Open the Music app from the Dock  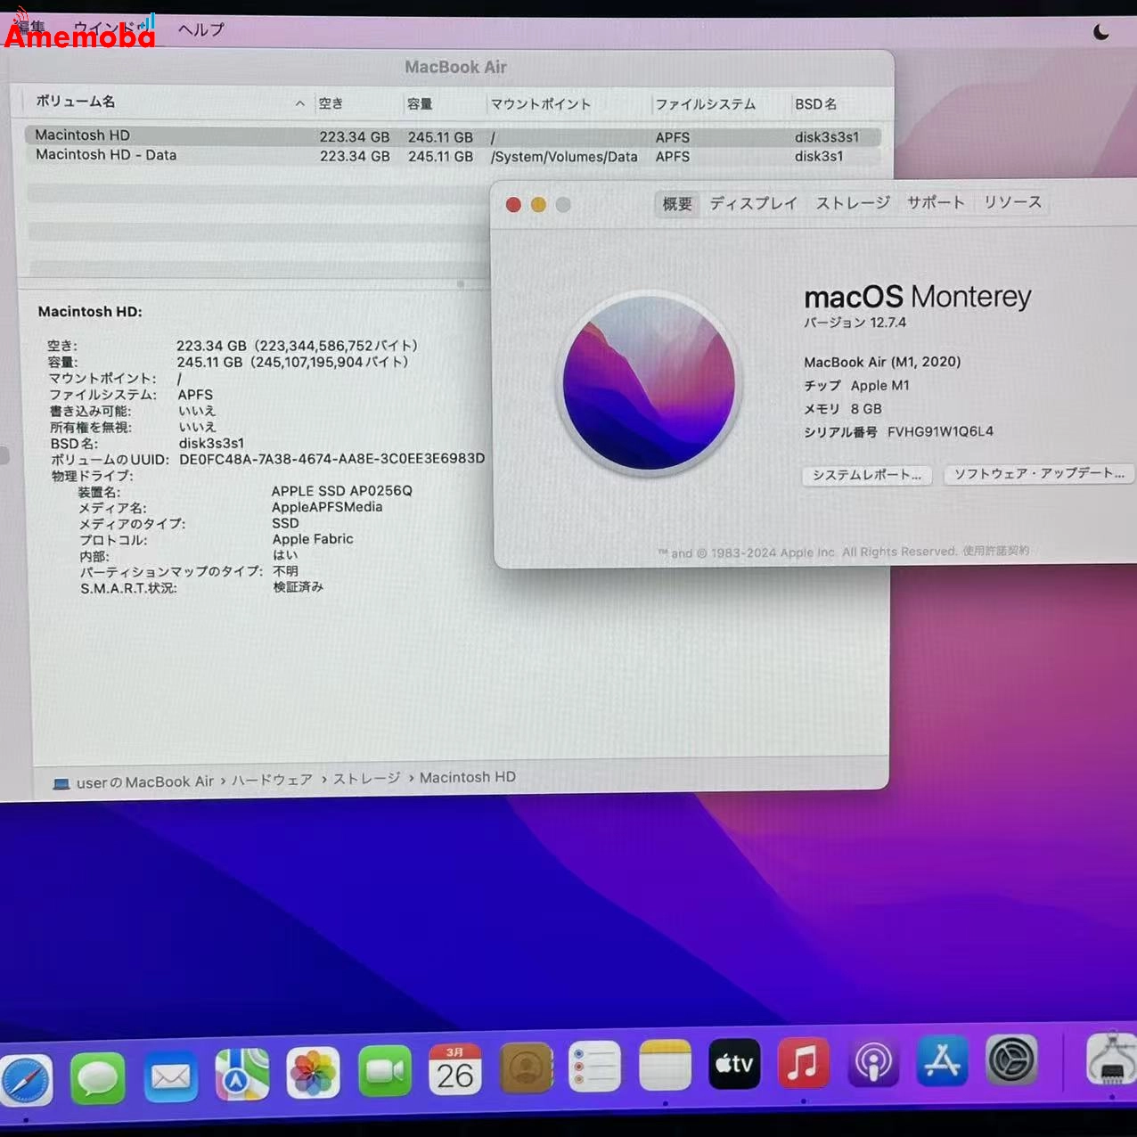point(803,1063)
